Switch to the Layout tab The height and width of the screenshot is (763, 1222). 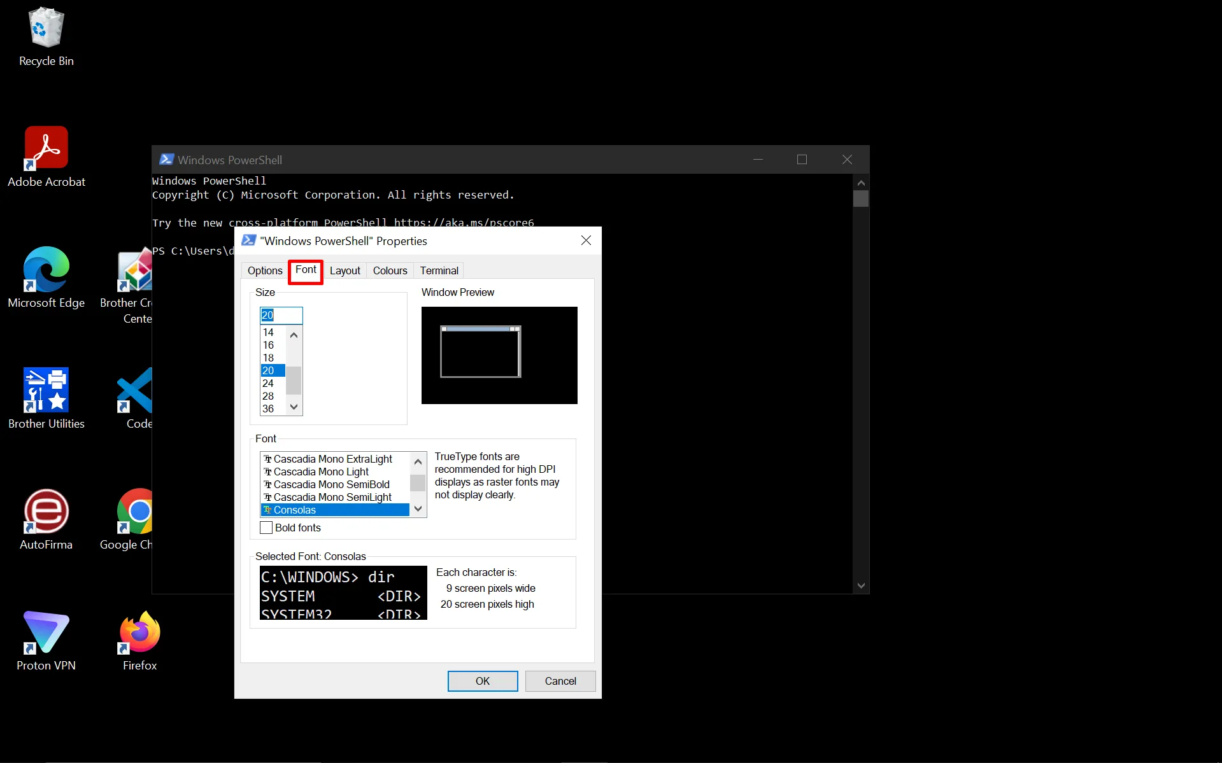(x=345, y=270)
